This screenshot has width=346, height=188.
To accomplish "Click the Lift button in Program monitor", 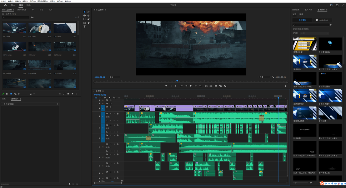I will click(x=206, y=86).
